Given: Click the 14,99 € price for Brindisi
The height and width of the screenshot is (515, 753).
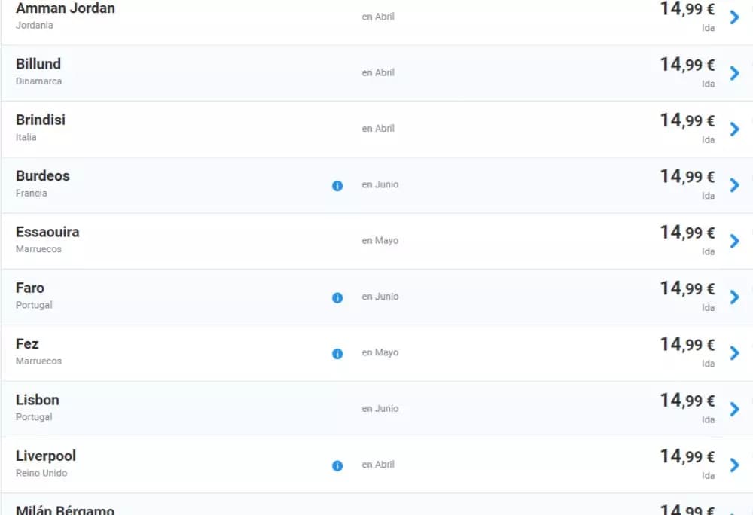Looking at the screenshot, I should 687,120.
